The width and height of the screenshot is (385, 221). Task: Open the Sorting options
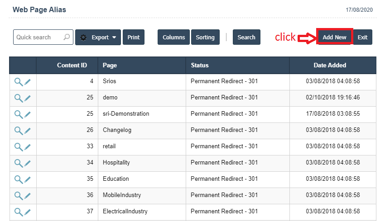tap(205, 38)
